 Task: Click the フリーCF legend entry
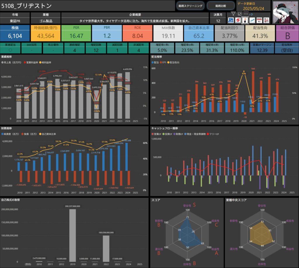213,134
